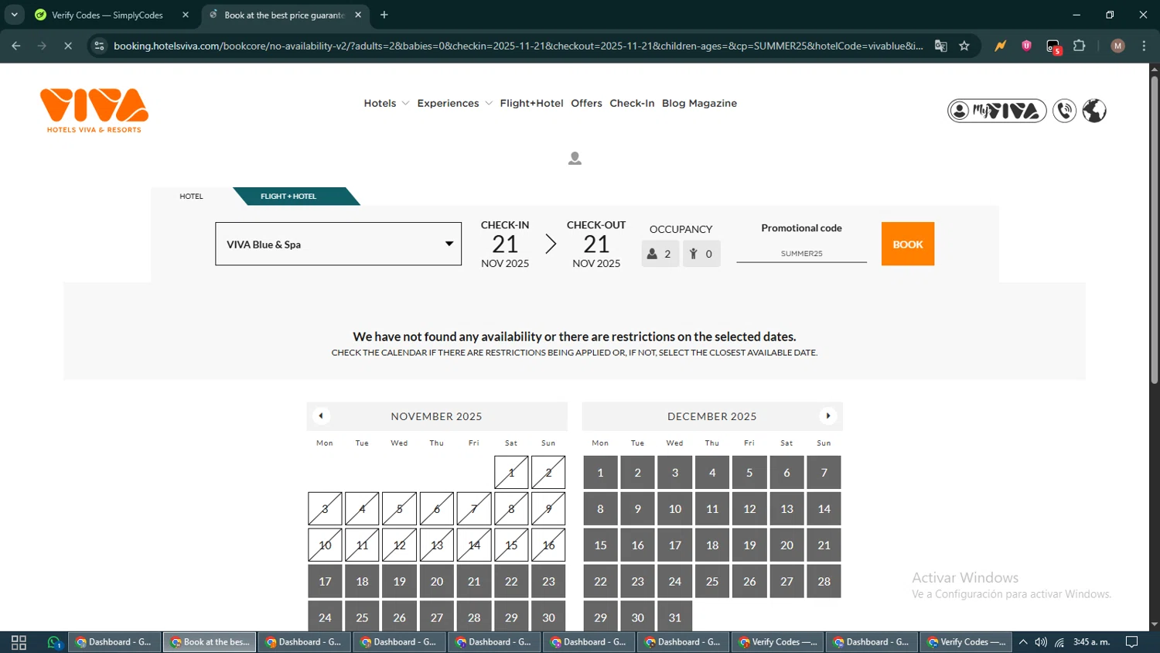Screen dimensions: 1160x653
Task: Expand the Hotels menu
Action: tap(386, 103)
